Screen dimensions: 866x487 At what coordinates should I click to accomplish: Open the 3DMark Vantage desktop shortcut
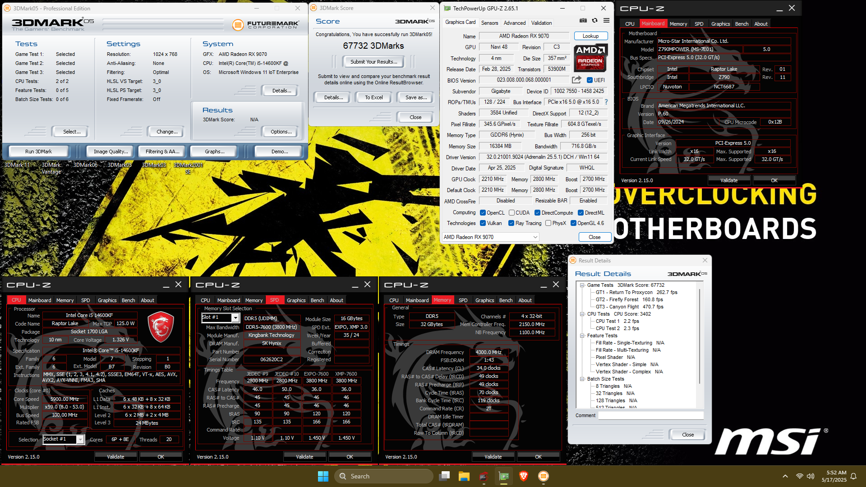(x=51, y=168)
